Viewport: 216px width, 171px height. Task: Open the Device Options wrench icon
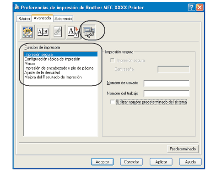[89, 32]
